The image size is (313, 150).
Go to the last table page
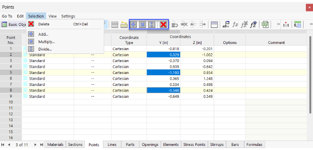[42, 145]
